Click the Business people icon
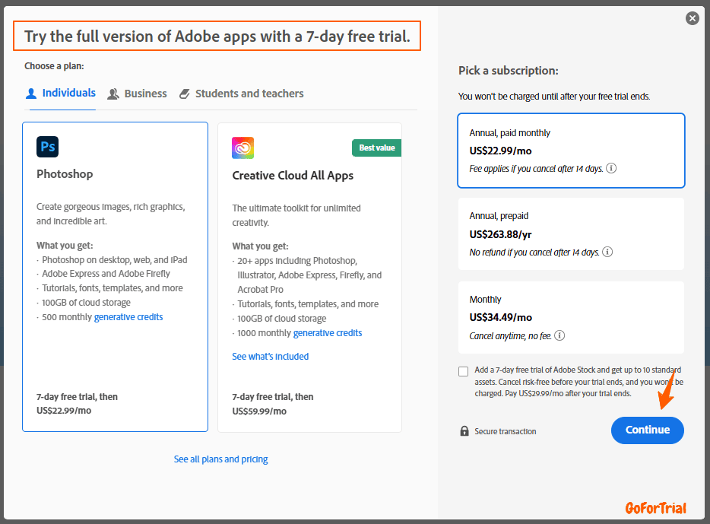Screen dimensions: 710x524 click(x=113, y=94)
